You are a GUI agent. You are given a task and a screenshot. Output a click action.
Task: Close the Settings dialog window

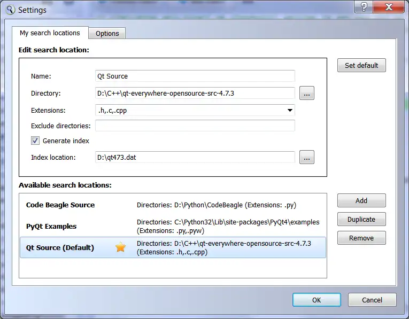389,7
